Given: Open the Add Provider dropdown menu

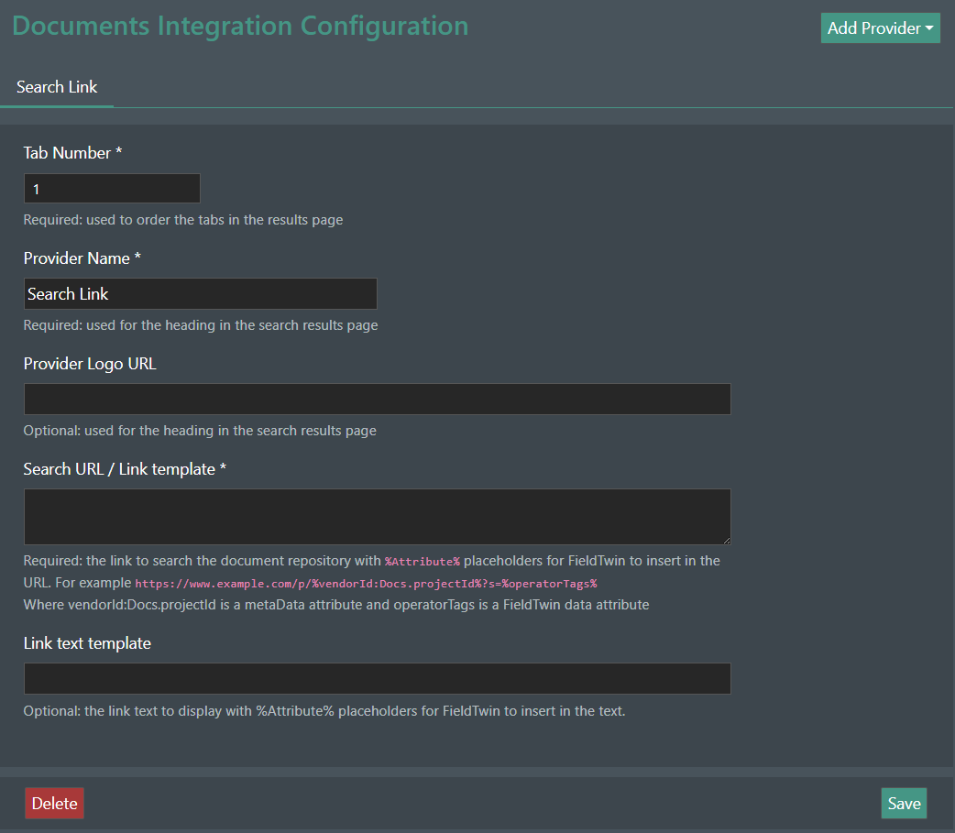Looking at the screenshot, I should 871,27.
